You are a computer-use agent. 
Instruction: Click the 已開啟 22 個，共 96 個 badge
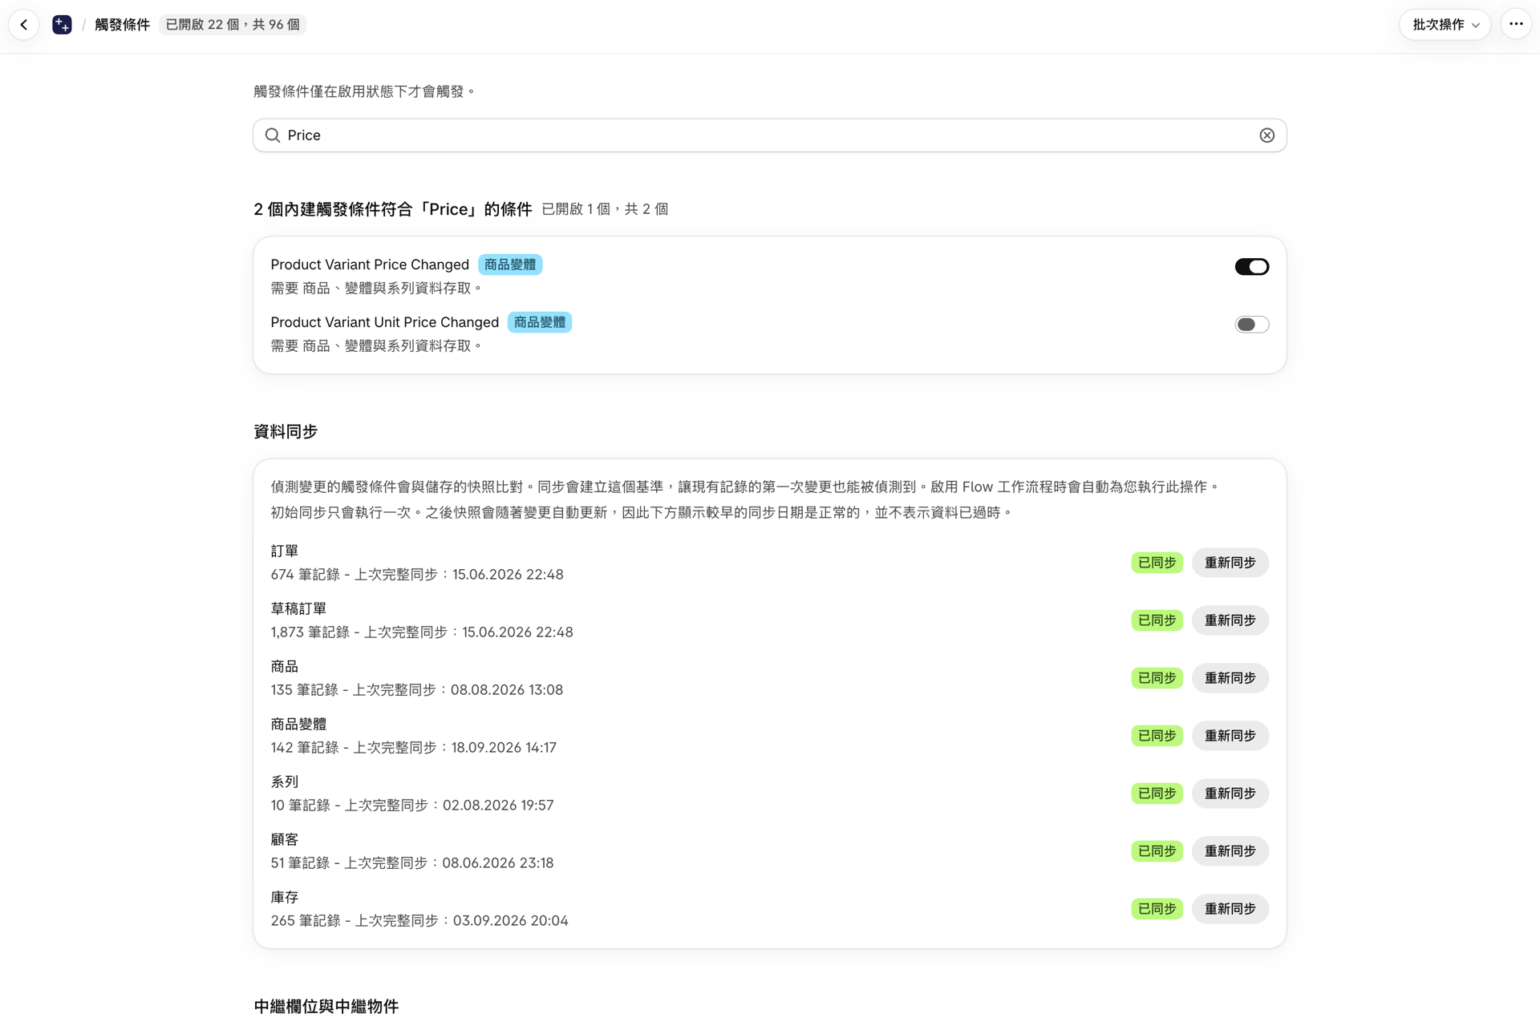[233, 25]
